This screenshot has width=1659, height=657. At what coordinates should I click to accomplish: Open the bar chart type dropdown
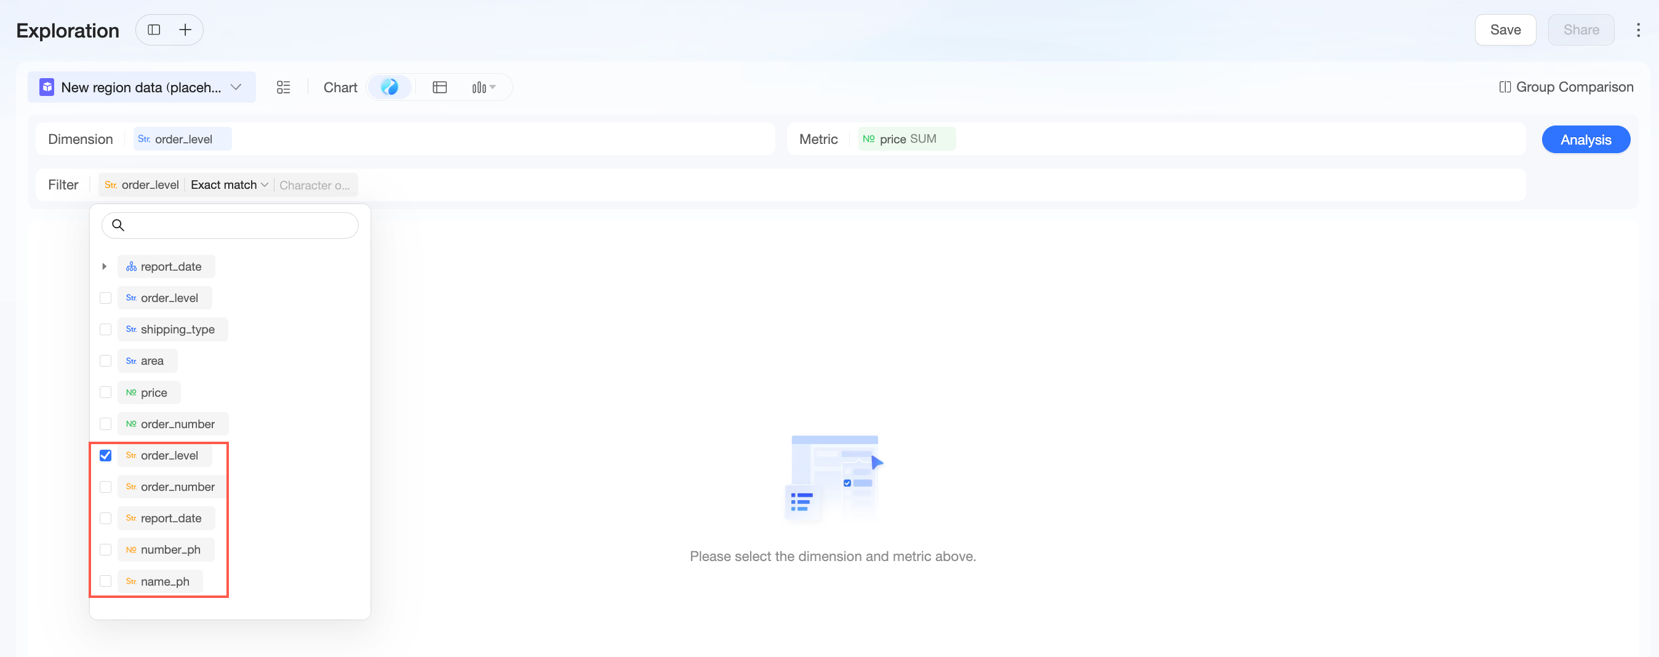484,87
